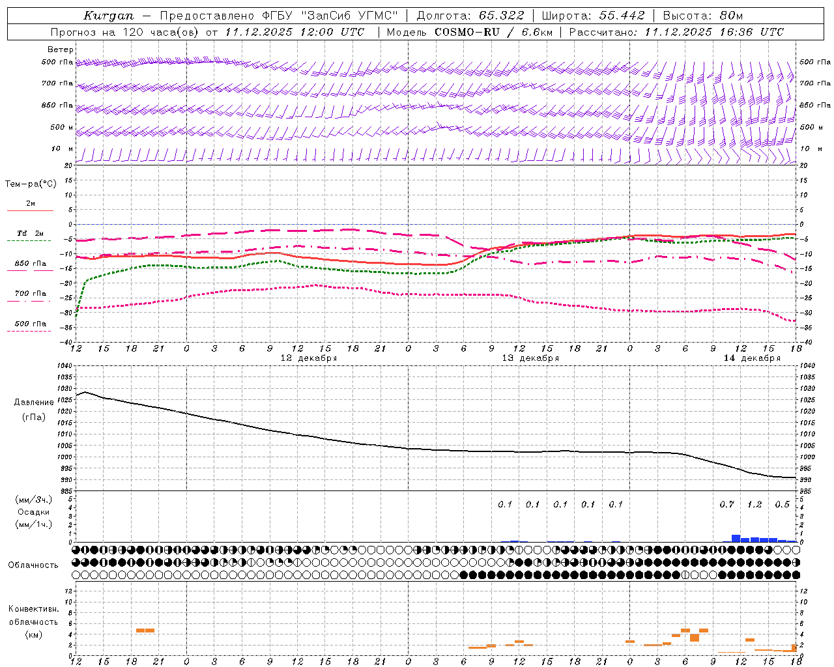The image size is (834, 667).
Task: Click the orange convective bar near 18-21 hours on December 11
Action: [145, 631]
